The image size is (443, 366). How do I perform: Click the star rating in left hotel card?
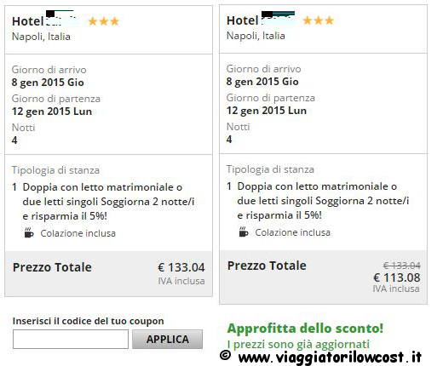click(103, 21)
